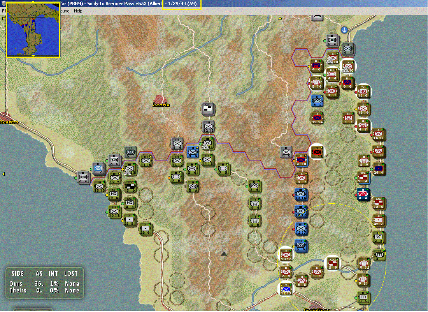Select the blue infantry regiment 13-19
Screen dimensions: 428x312
pyautogui.click(x=301, y=212)
